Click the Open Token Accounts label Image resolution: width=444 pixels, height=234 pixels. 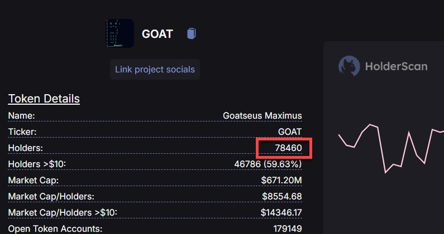tap(55, 229)
